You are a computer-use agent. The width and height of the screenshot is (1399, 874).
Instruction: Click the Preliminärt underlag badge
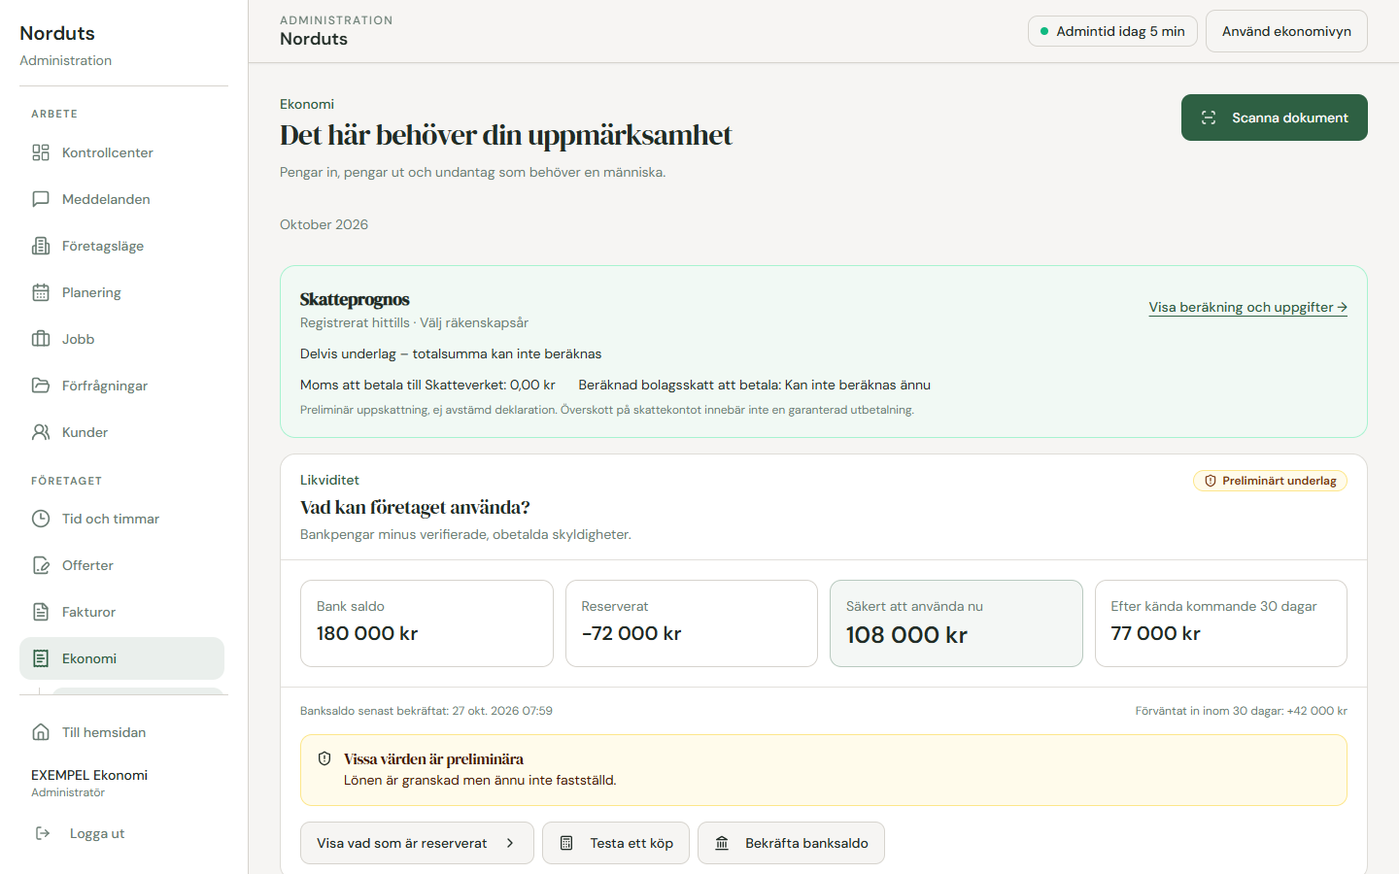tap(1270, 481)
